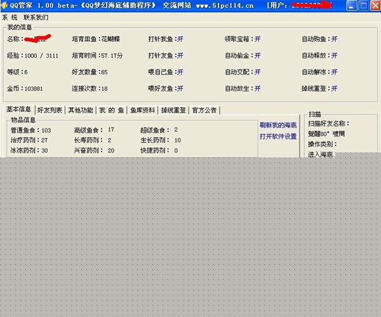The height and width of the screenshot is (317, 381).
Task: Click the 培育皿鱼 value 花蝴蝶
Action: point(110,39)
